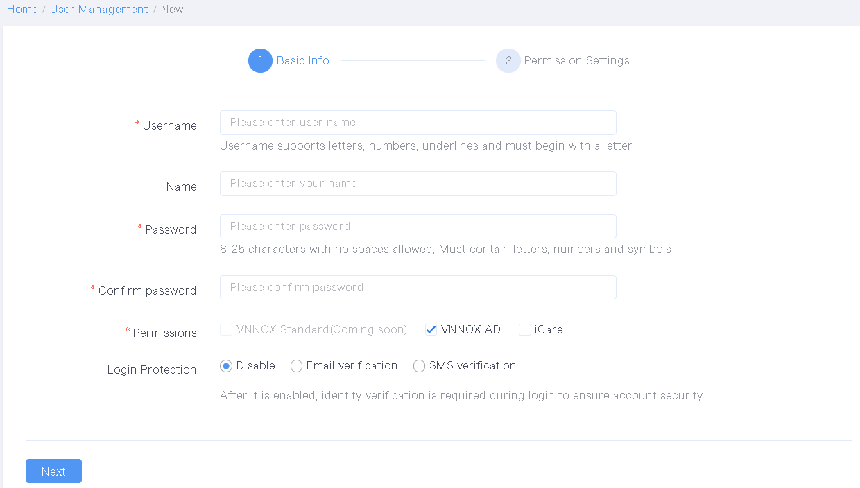The width and height of the screenshot is (860, 488).
Task: Click the Next button
Action: pyautogui.click(x=53, y=471)
